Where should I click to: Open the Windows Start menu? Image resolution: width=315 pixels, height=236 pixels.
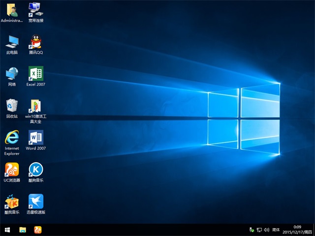[7, 230]
